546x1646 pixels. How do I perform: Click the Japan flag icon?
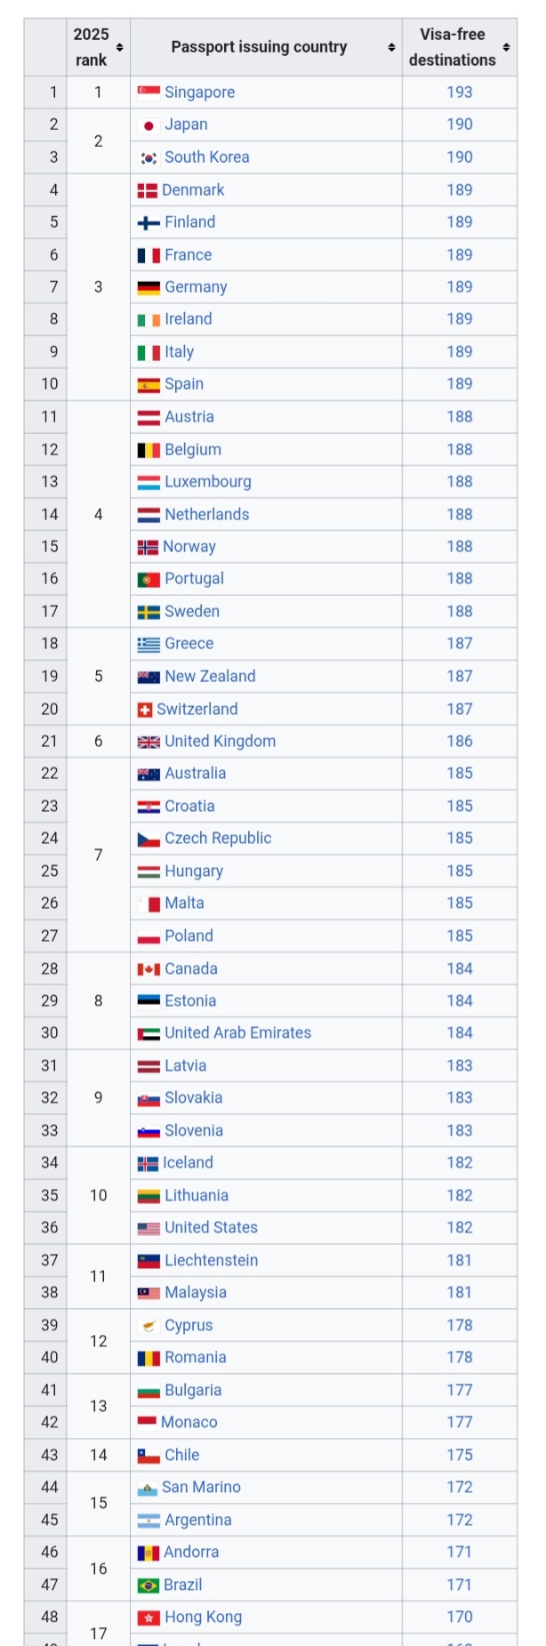149,125
